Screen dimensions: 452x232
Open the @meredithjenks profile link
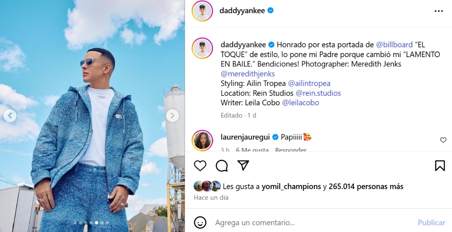248,74
